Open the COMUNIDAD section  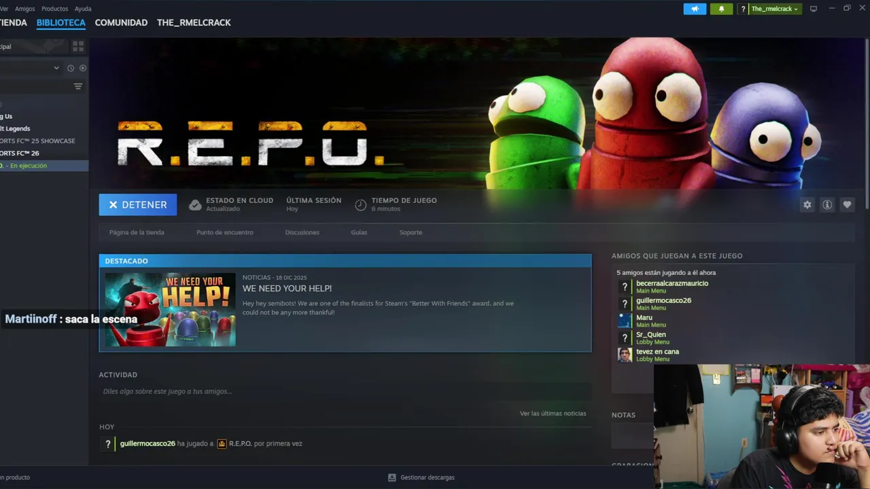(121, 22)
